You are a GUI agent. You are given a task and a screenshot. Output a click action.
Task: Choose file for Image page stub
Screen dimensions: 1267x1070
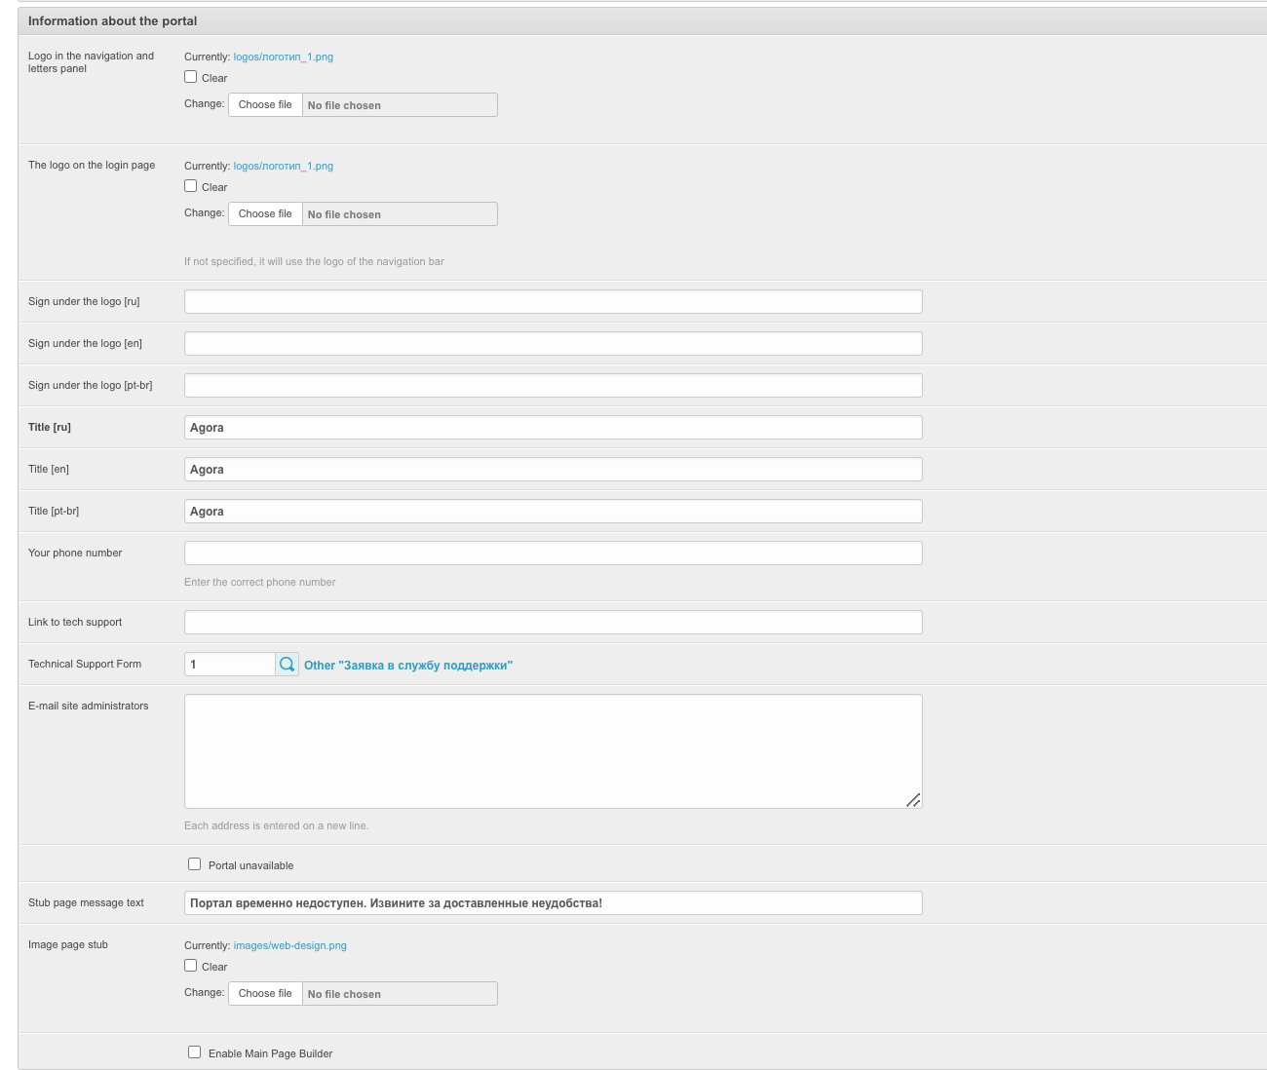tap(265, 994)
